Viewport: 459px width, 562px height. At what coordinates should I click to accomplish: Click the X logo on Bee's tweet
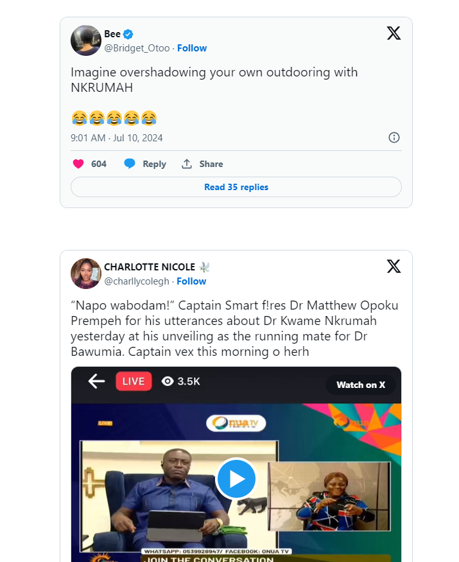pyautogui.click(x=394, y=33)
